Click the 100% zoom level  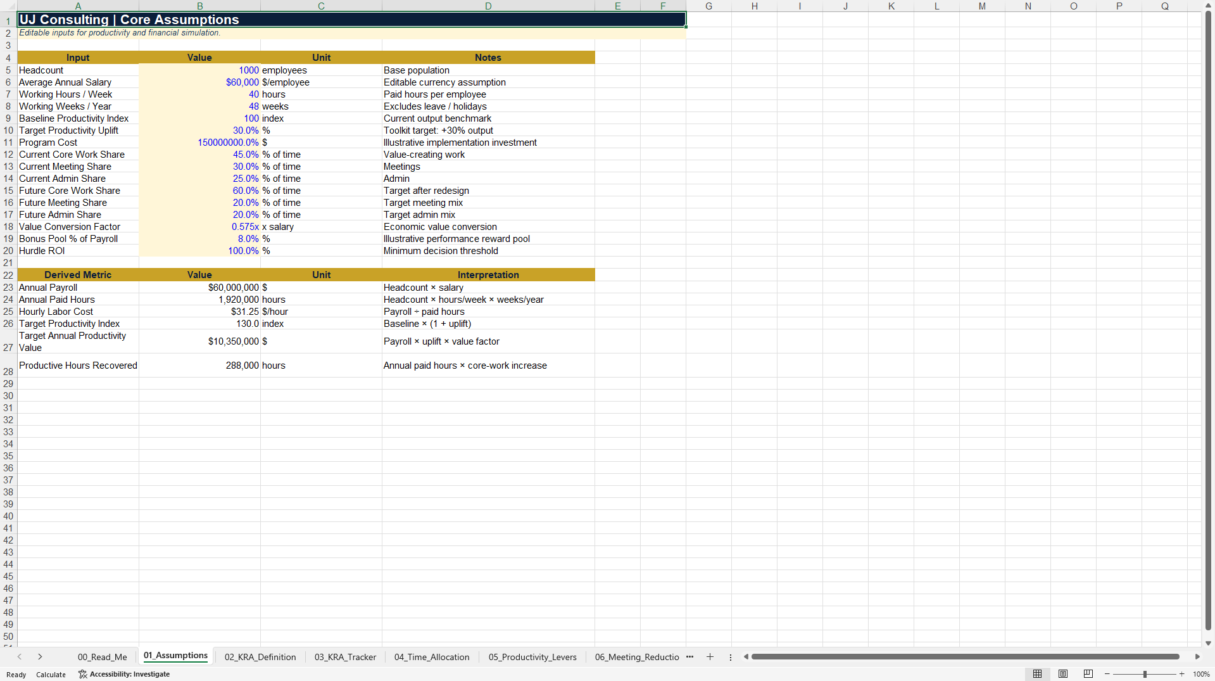[1201, 674]
